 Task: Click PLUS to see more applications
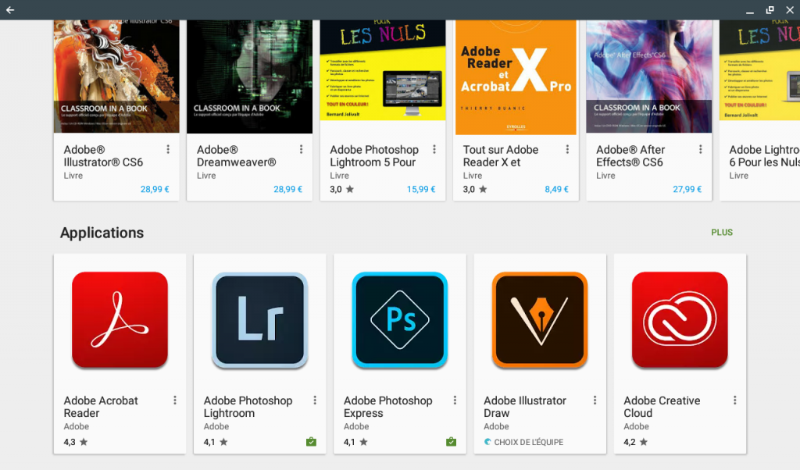[722, 233]
